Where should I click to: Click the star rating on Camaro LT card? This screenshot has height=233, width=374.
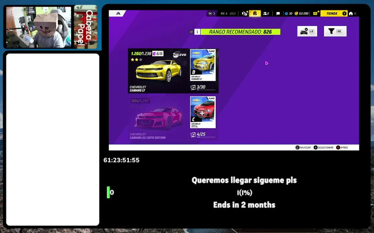136,60
